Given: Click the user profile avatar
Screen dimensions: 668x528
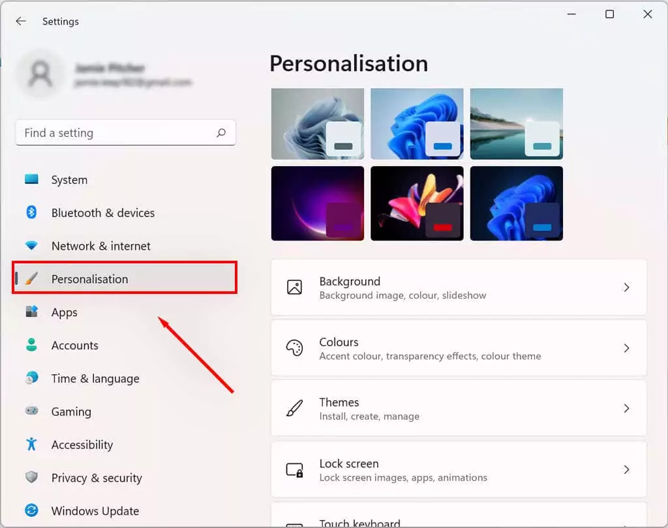Looking at the screenshot, I should [x=40, y=75].
